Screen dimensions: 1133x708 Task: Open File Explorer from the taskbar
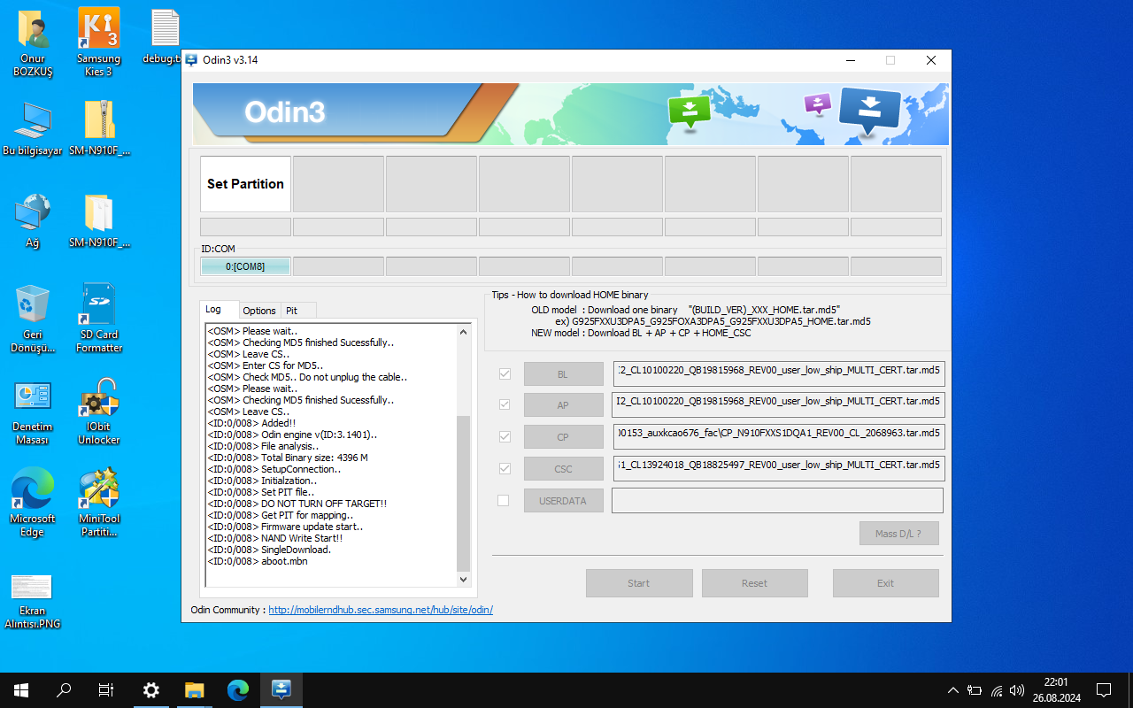point(195,690)
